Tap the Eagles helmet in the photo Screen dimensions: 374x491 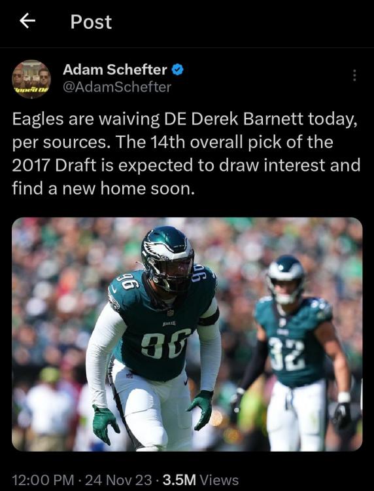point(167,257)
